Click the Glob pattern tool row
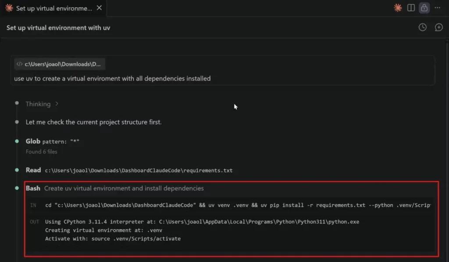The height and width of the screenshot is (262, 449). tap(53, 141)
